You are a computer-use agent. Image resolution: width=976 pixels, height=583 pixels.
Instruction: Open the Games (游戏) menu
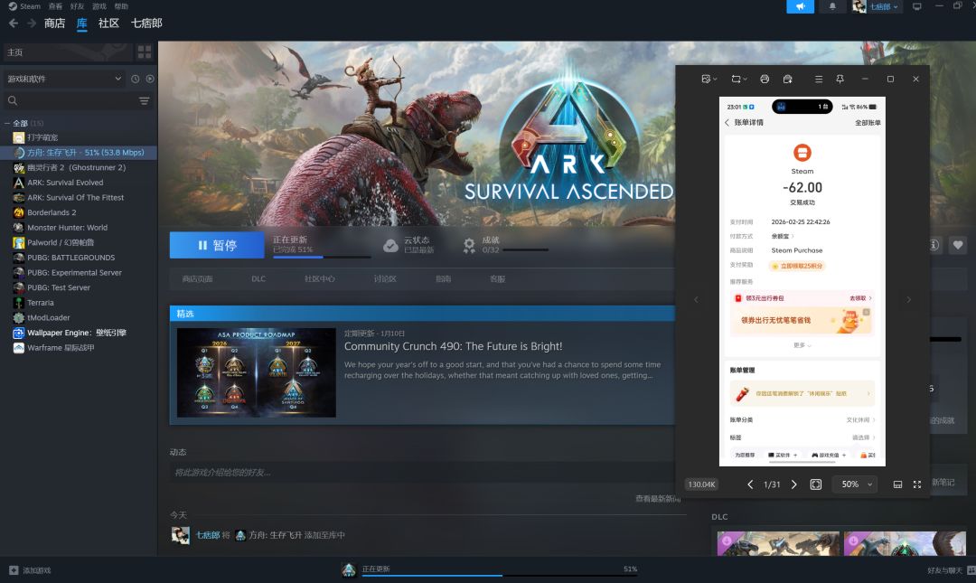pos(99,6)
